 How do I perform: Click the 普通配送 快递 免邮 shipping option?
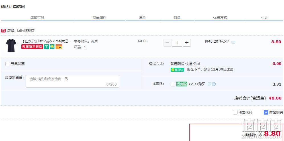tap(185, 64)
